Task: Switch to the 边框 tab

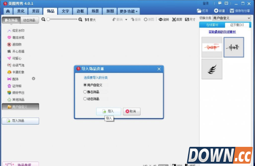Action: pos(80,11)
